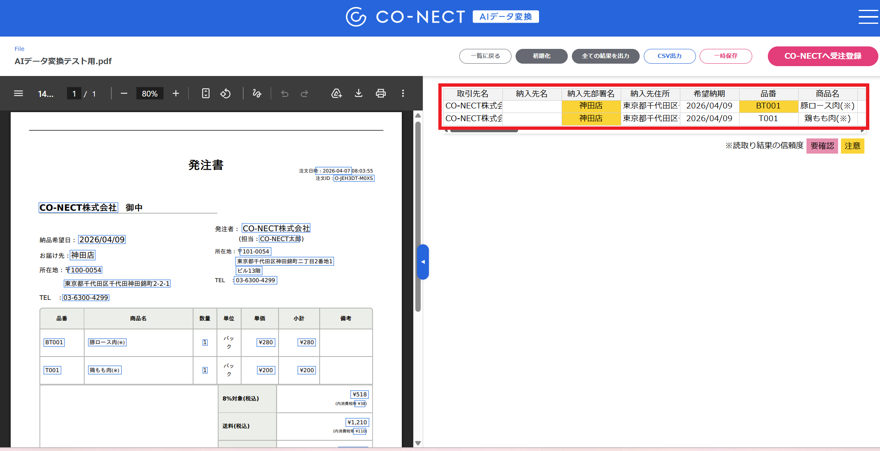Viewport: 880px width, 451px height.
Task: Click the 鶏もも肉(※) cell in results table
Action: tap(828, 119)
